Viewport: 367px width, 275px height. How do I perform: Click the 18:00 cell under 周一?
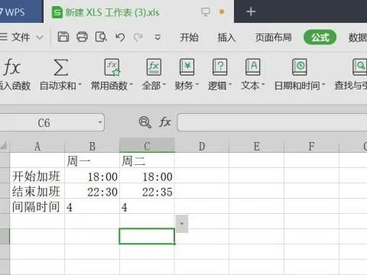(x=93, y=176)
